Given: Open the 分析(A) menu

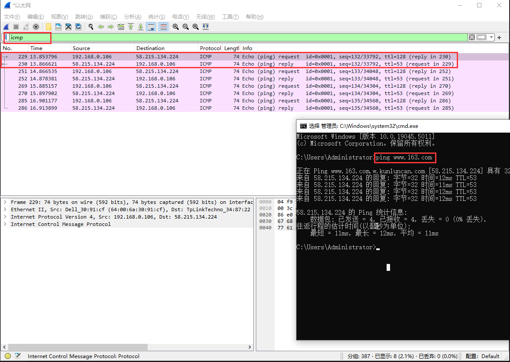Looking at the screenshot, I should pyautogui.click(x=133, y=16).
